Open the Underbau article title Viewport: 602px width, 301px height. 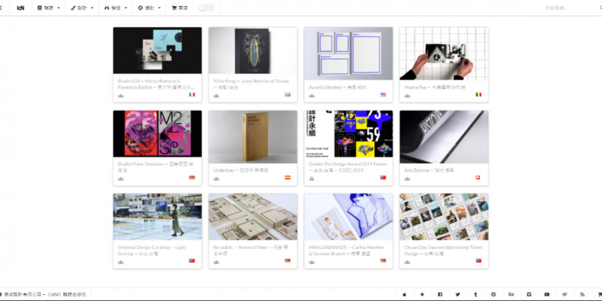coord(241,170)
